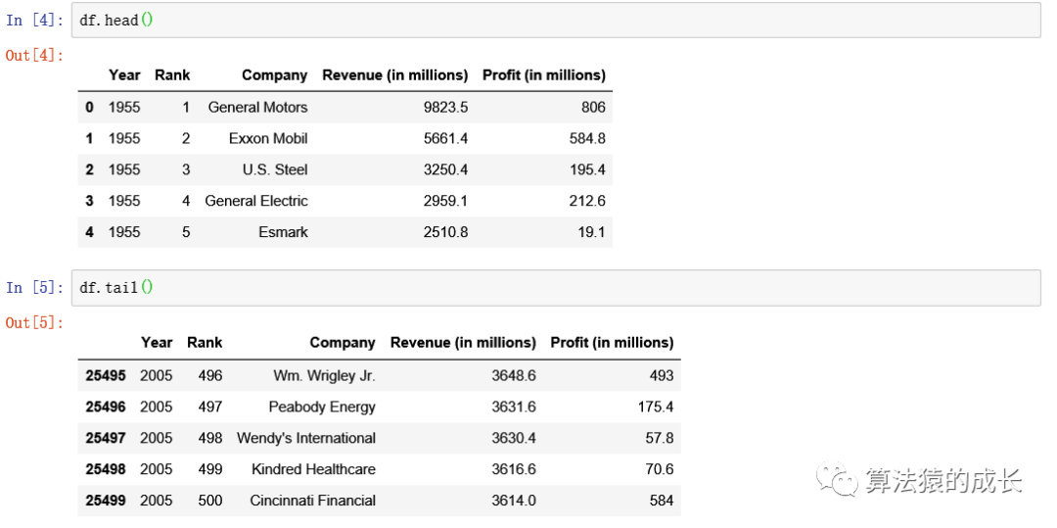Select the Kindred Healthcare company cell
1057x528 pixels.
click(313, 468)
